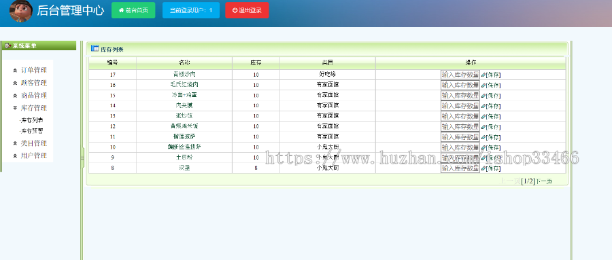Expand the 订单管理 menu chevron
Screen dimensions: 612x260
point(15,71)
